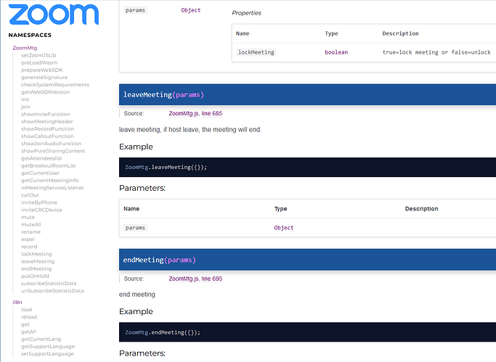Jump to getWebSDKVersion
This screenshot has width=496, height=362.
[45, 92]
